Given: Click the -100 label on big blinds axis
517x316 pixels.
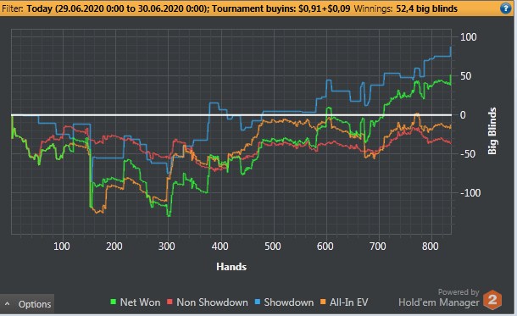Looking at the screenshot, I should (470, 193).
